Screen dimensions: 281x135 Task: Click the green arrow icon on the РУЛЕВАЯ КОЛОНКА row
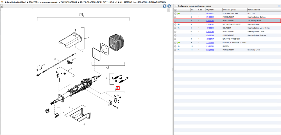pyautogui.click(x=178, y=13)
